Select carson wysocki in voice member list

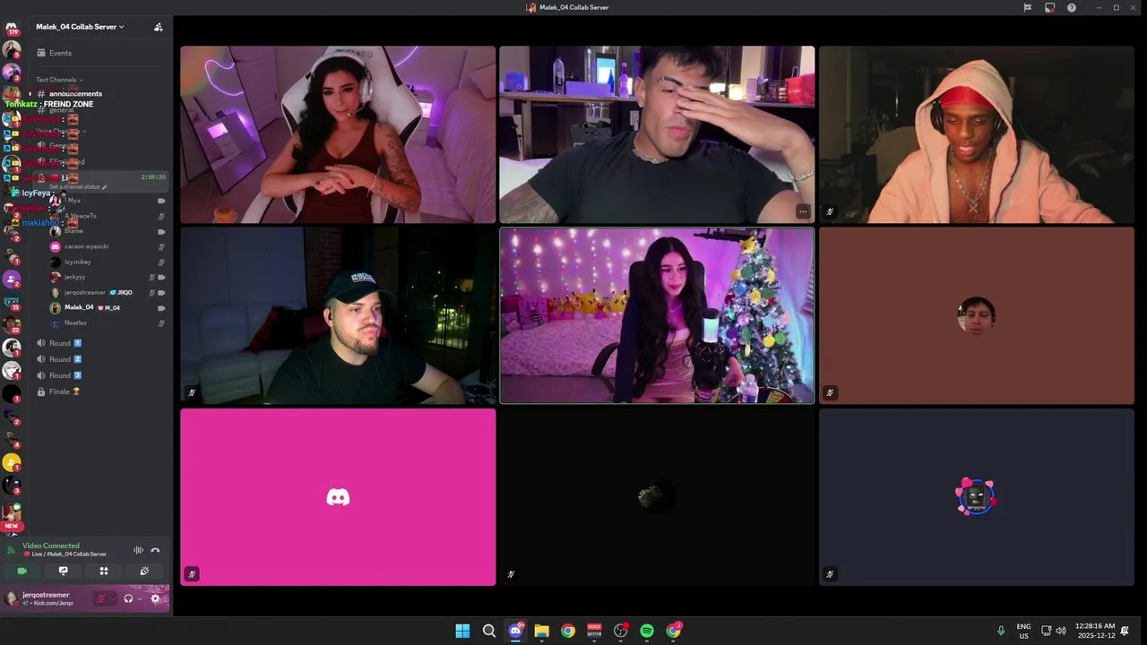pyautogui.click(x=108, y=246)
